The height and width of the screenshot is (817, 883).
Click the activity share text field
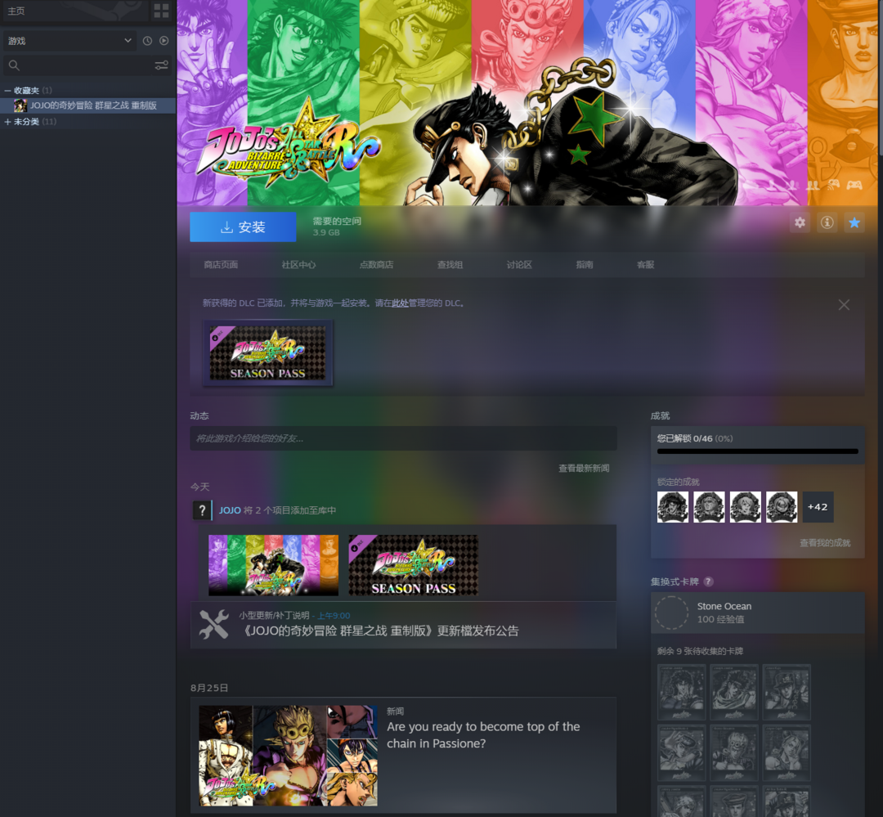[403, 438]
